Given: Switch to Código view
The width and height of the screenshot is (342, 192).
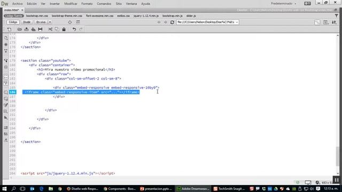Looking at the screenshot, I should [13, 22].
